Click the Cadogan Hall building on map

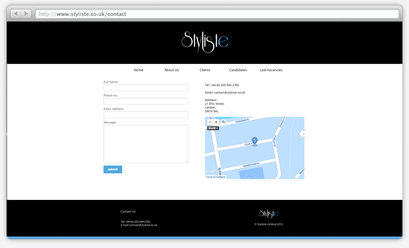tap(252, 173)
